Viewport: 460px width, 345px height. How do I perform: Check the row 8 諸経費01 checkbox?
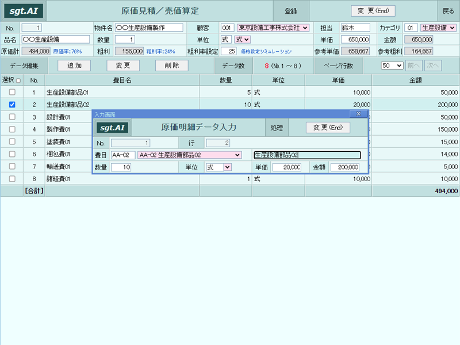[12, 179]
